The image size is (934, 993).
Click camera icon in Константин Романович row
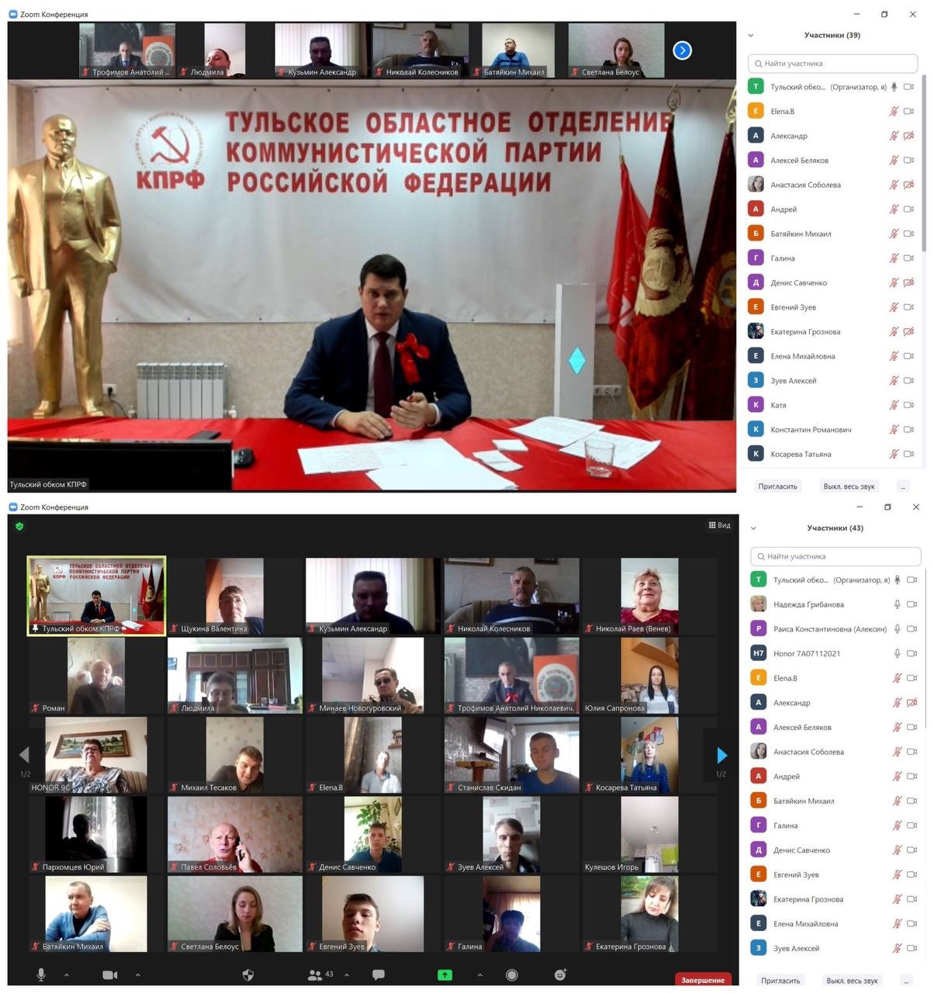tap(908, 429)
